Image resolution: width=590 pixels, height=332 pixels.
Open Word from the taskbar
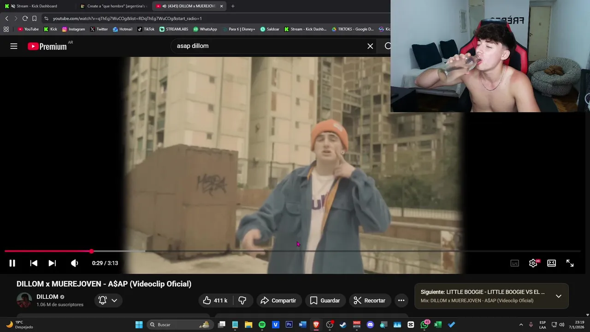coord(302,325)
